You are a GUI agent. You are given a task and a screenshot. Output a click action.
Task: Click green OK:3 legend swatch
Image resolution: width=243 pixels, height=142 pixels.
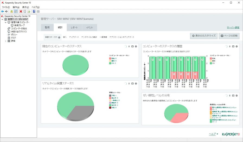110,63
